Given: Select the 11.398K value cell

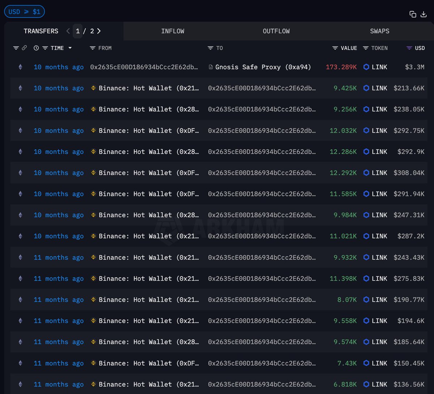Looking at the screenshot, I should point(343,278).
